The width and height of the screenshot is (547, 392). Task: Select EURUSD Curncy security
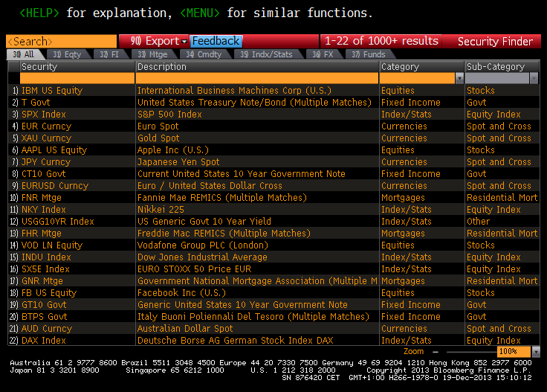55,186
